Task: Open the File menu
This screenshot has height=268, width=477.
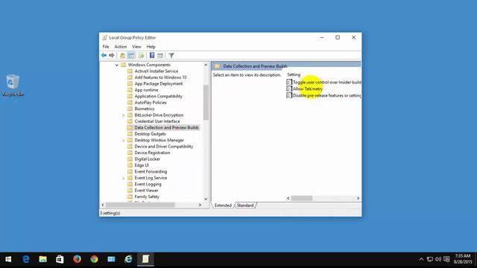Action: tap(106, 46)
